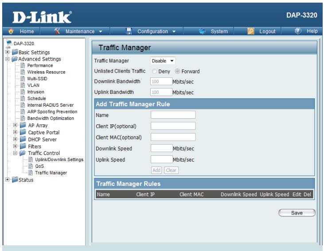Expand the Basic Settings tree node
This screenshot has height=251, width=324.
pyautogui.click(x=8, y=52)
